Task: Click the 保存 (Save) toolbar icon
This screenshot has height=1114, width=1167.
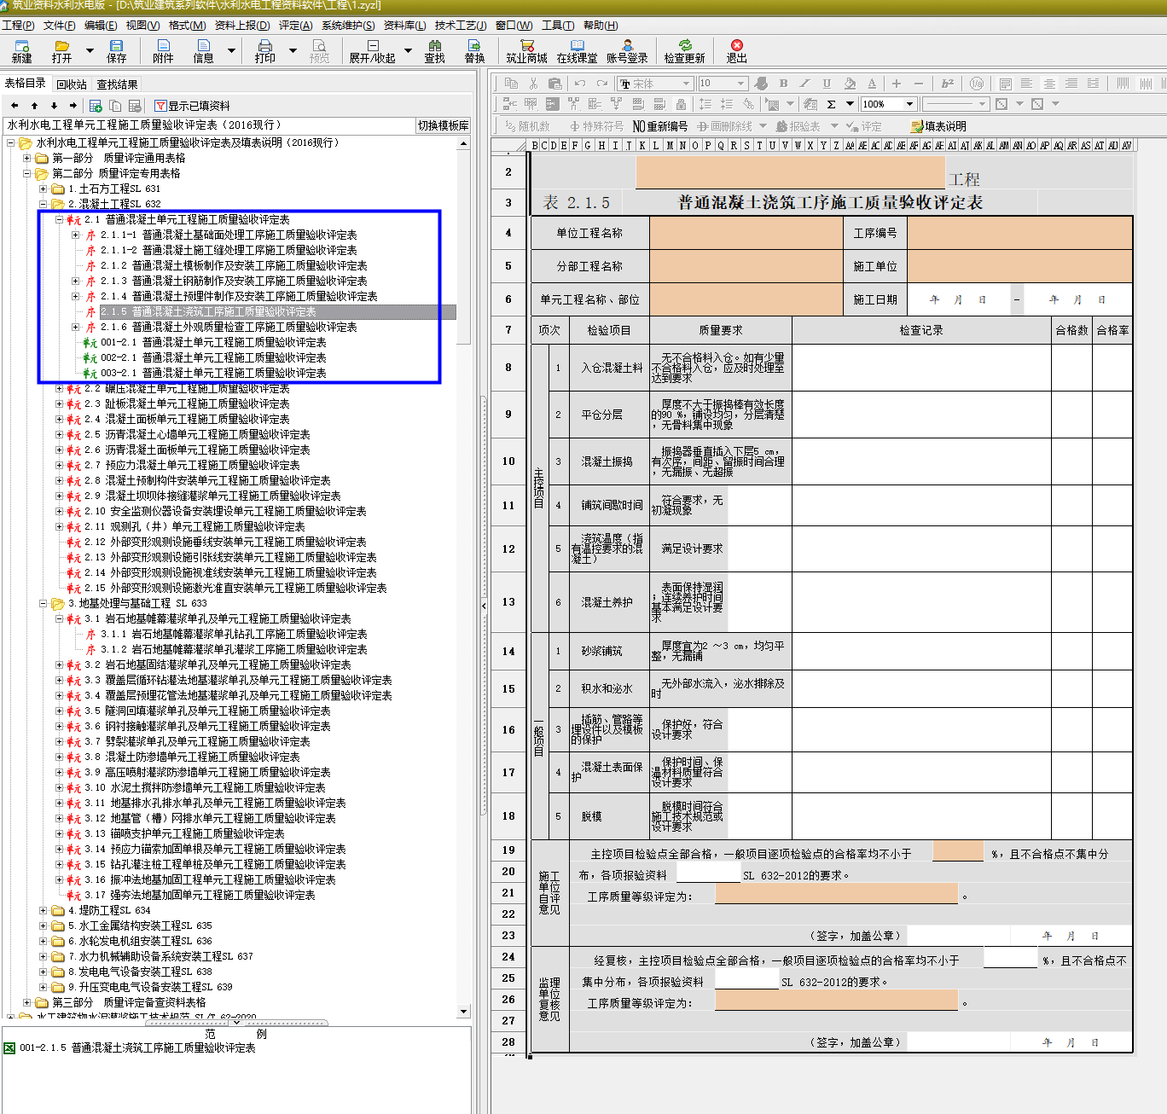Action: click(116, 51)
